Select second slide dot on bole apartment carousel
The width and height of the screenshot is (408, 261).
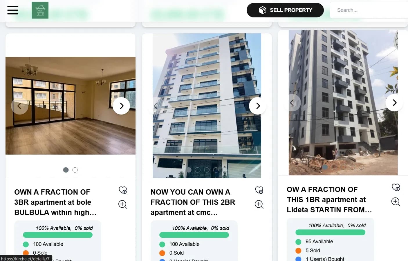75,170
